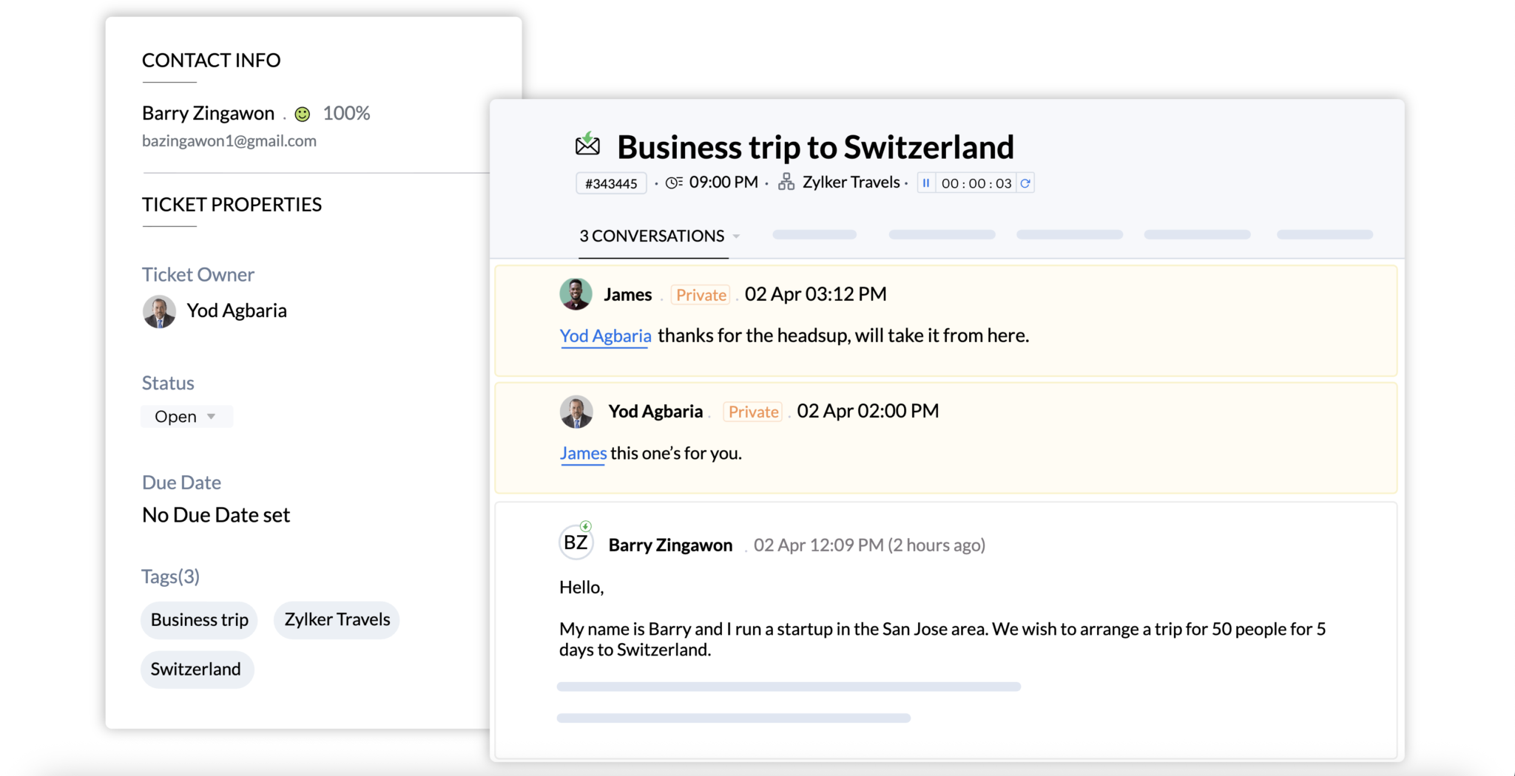This screenshot has width=1515, height=776.
Task: Select the 3 CONVERSATIONS tab
Action: [651, 236]
